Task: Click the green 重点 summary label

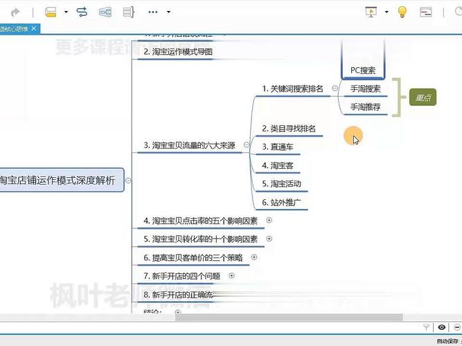Action: pos(423,98)
